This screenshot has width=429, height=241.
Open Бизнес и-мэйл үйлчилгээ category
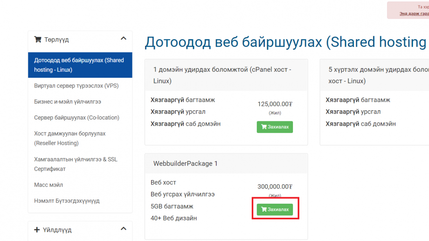(68, 102)
